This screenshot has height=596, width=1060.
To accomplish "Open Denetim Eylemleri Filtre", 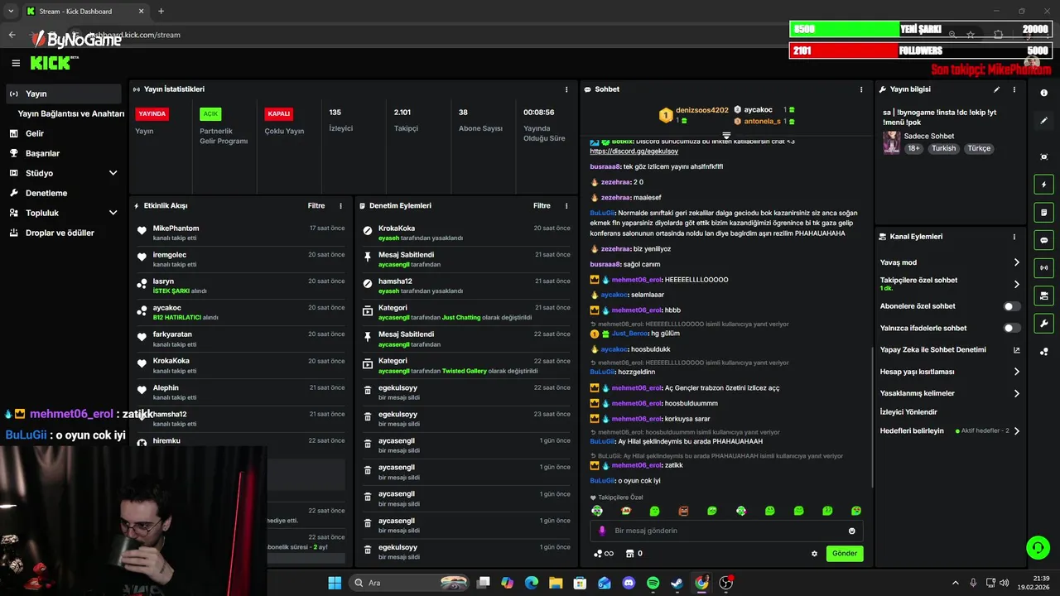I will 542,205.
